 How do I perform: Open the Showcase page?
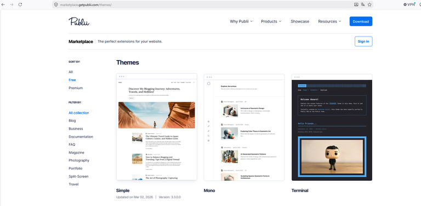coord(300,21)
